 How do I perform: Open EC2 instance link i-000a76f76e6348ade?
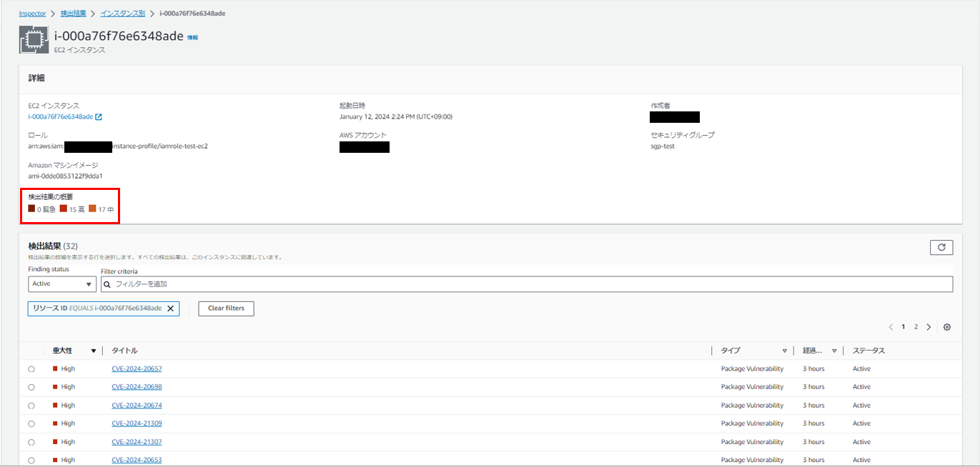coord(61,116)
